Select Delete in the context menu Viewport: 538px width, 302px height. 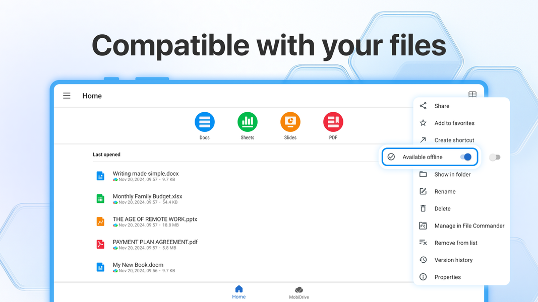coord(442,208)
